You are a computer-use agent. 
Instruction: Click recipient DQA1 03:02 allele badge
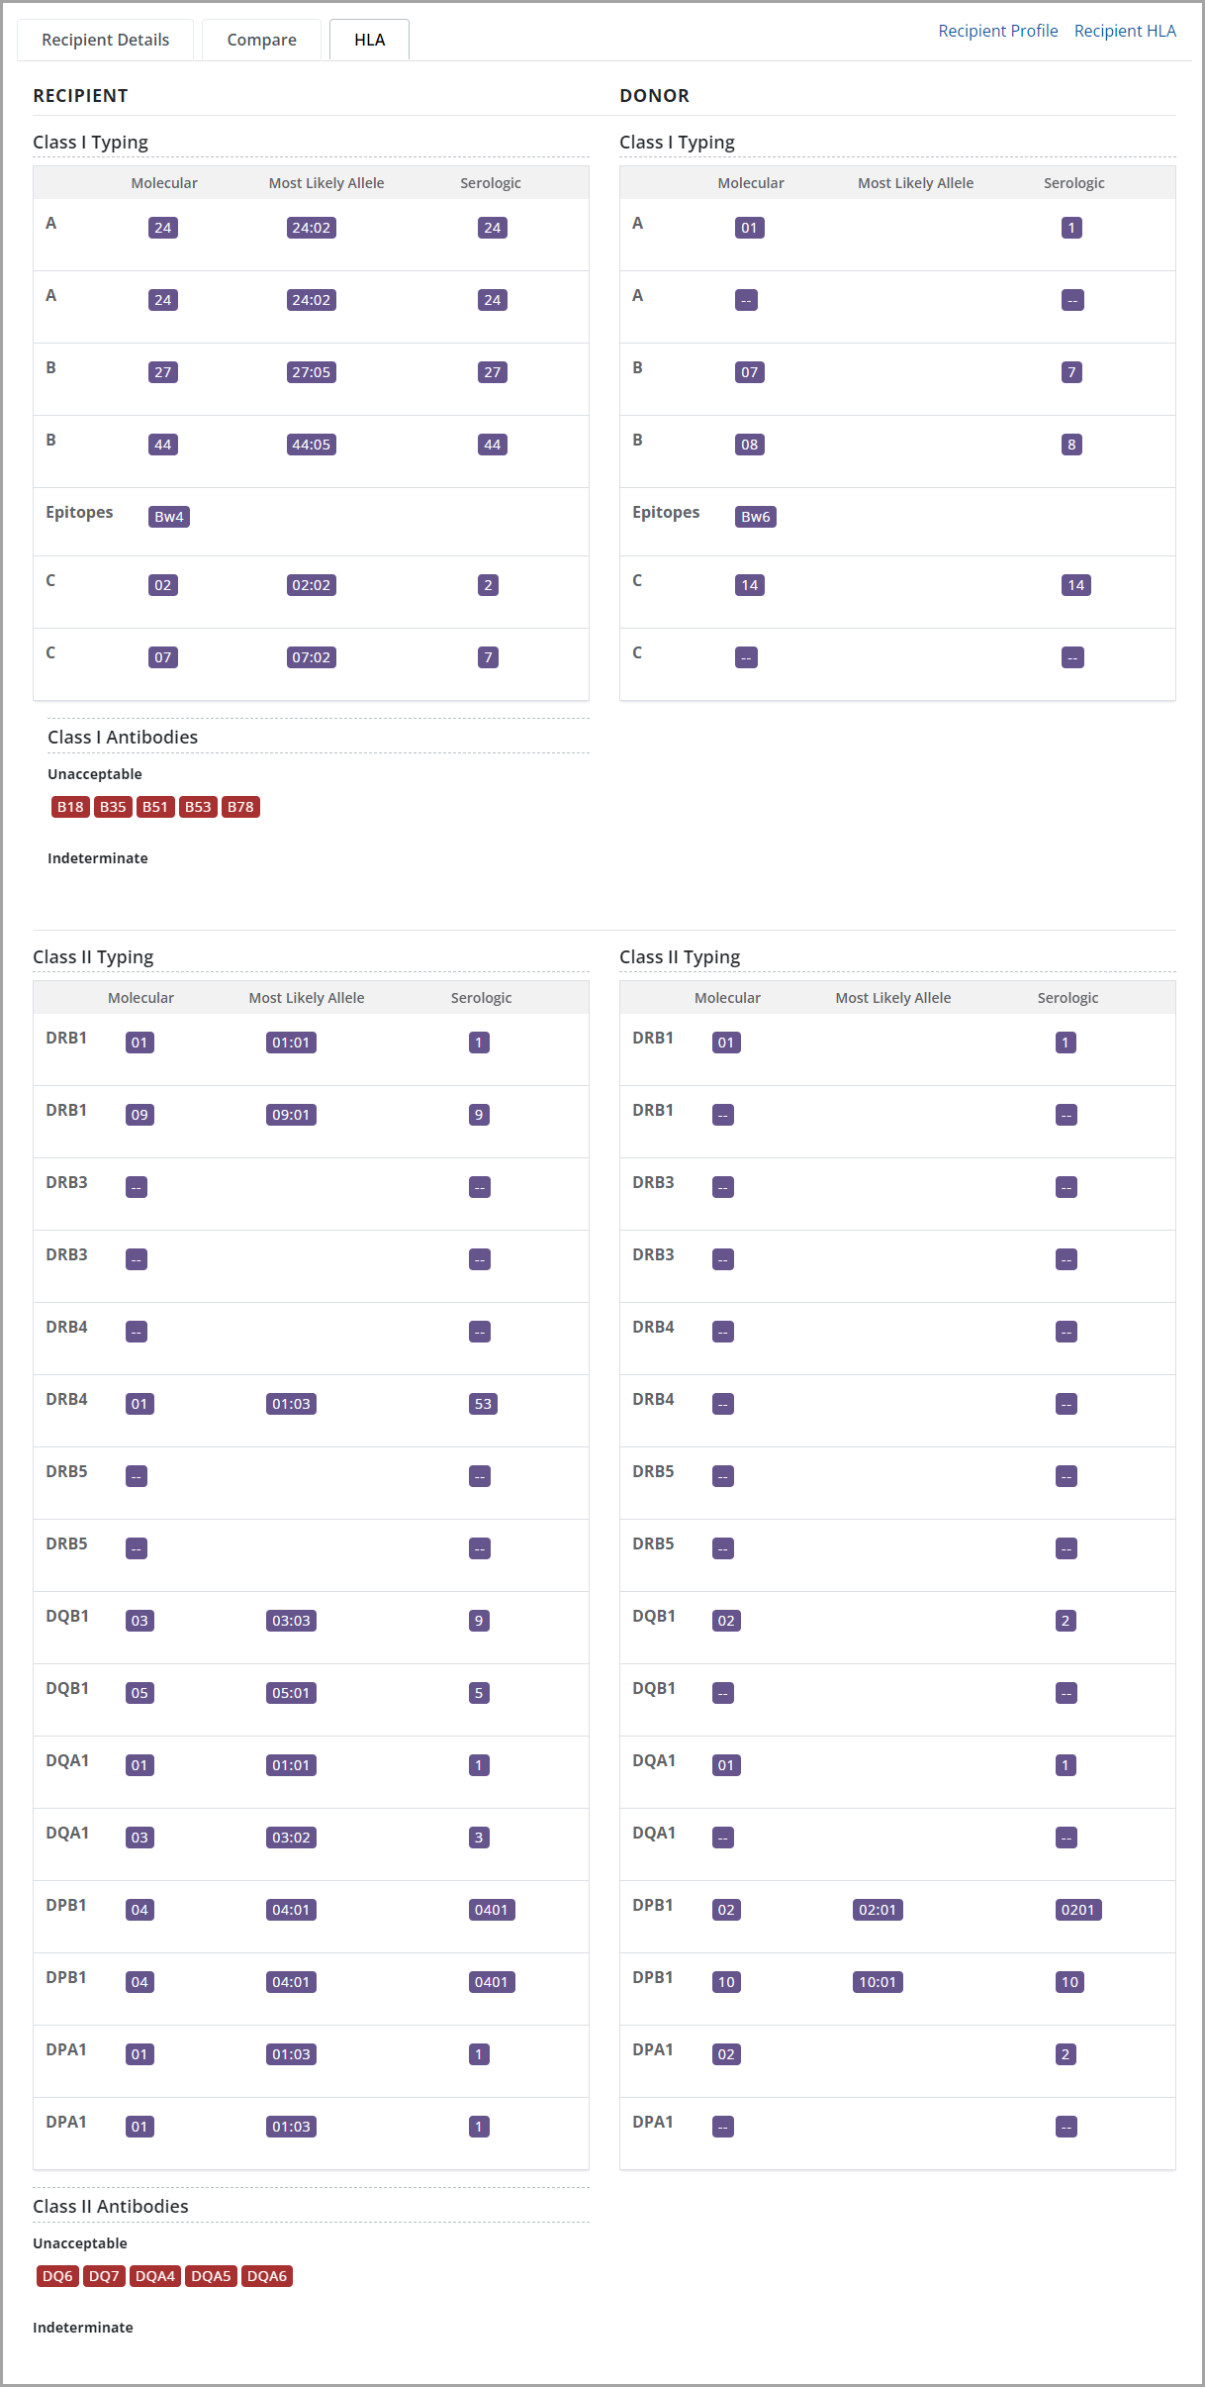pyautogui.click(x=291, y=1838)
